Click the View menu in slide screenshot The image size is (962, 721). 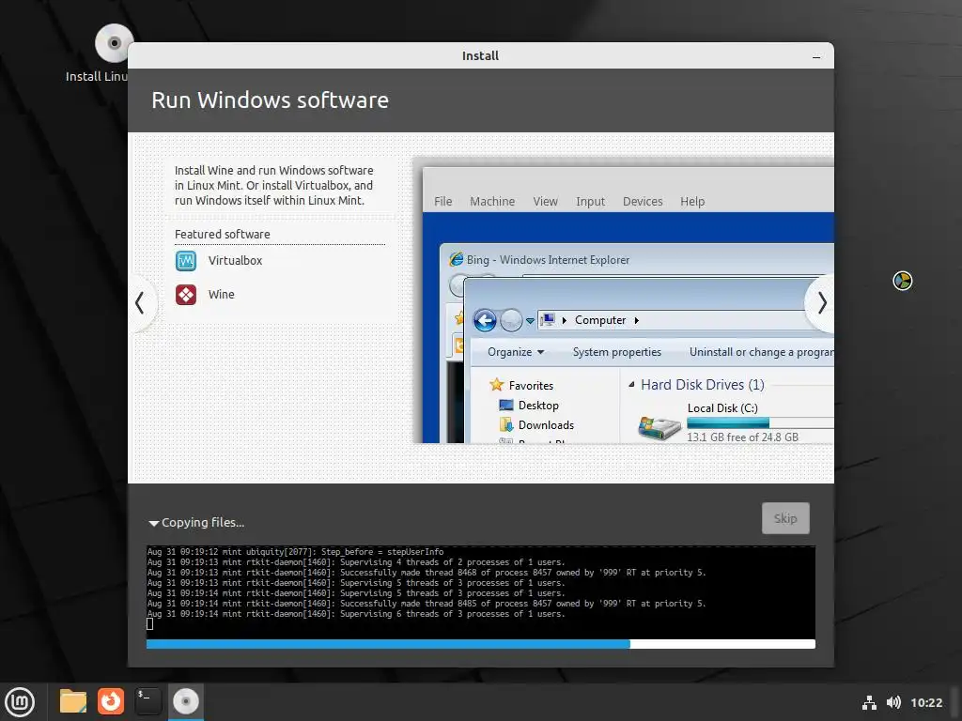545,202
